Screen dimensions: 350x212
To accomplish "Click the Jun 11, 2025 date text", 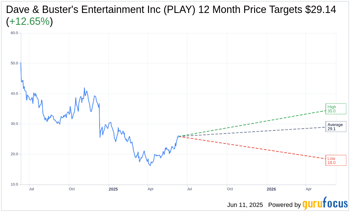I will (245, 205).
